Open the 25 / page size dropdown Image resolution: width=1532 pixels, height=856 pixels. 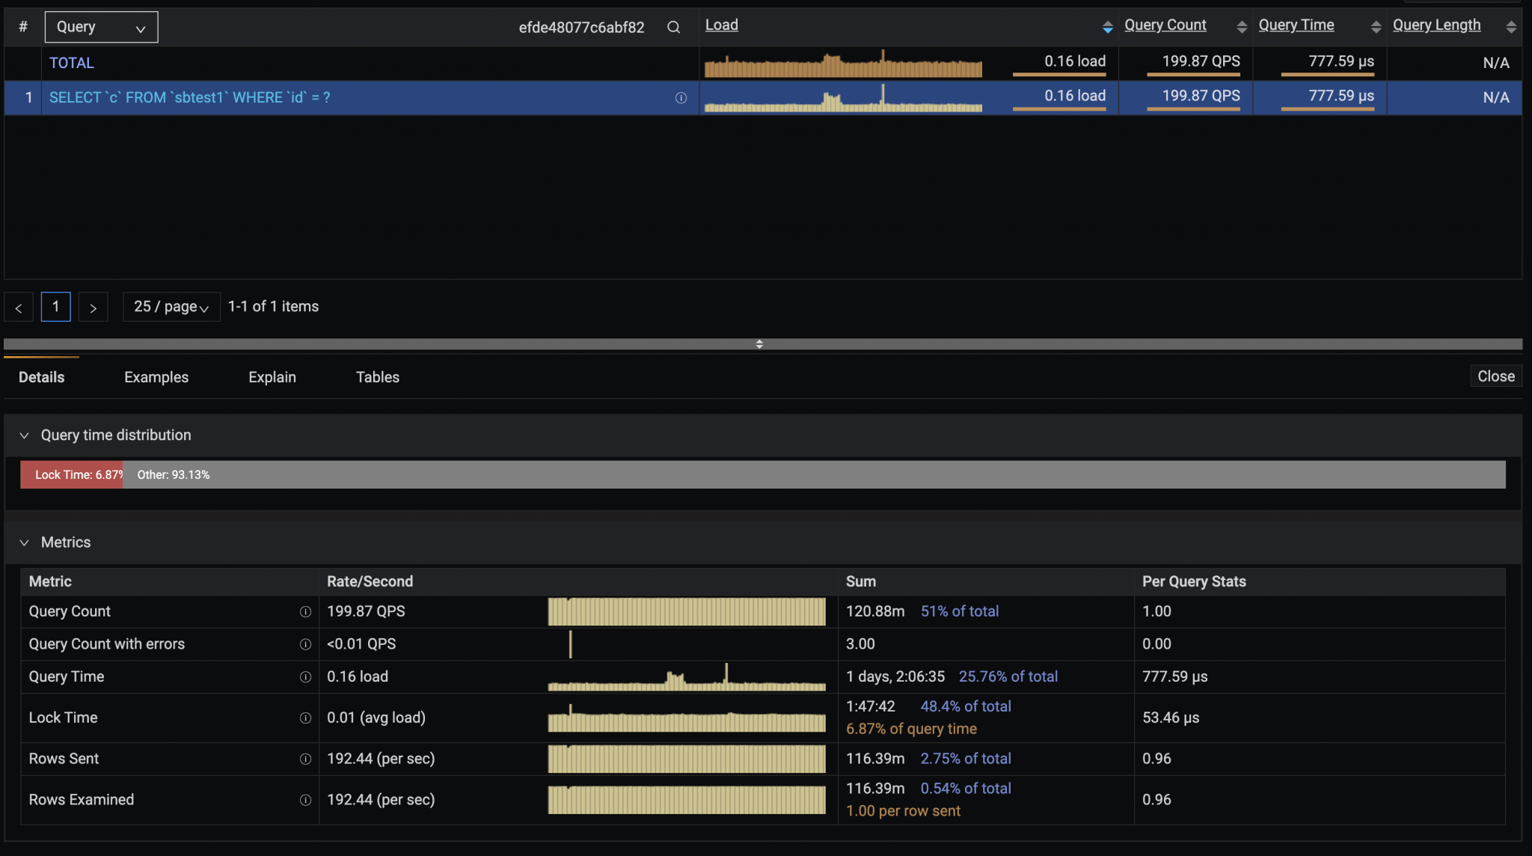click(x=171, y=307)
